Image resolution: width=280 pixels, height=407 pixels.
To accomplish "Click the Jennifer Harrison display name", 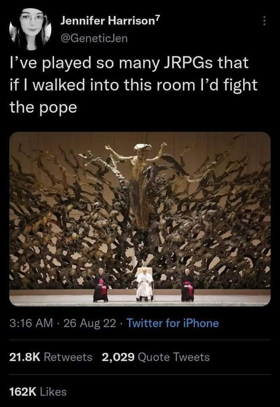I will pos(107,21).
